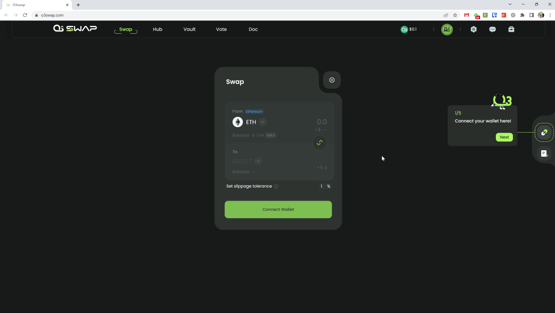Click the slippage tolerance info icon

pos(276,186)
